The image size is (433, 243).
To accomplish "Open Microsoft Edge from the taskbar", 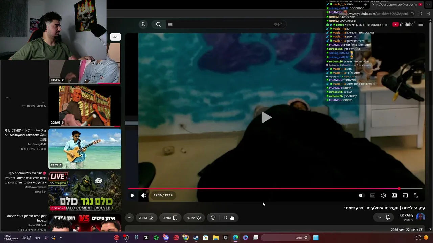I will coord(235,238).
